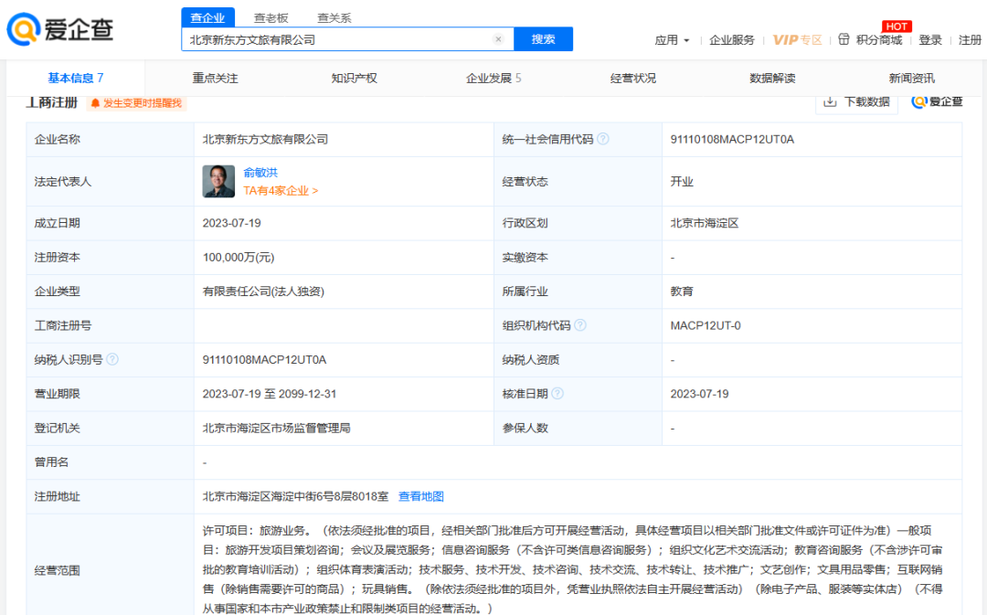The width and height of the screenshot is (987, 615).
Task: Click the 俞敏洪 legal representative name
Action: pyautogui.click(x=260, y=173)
